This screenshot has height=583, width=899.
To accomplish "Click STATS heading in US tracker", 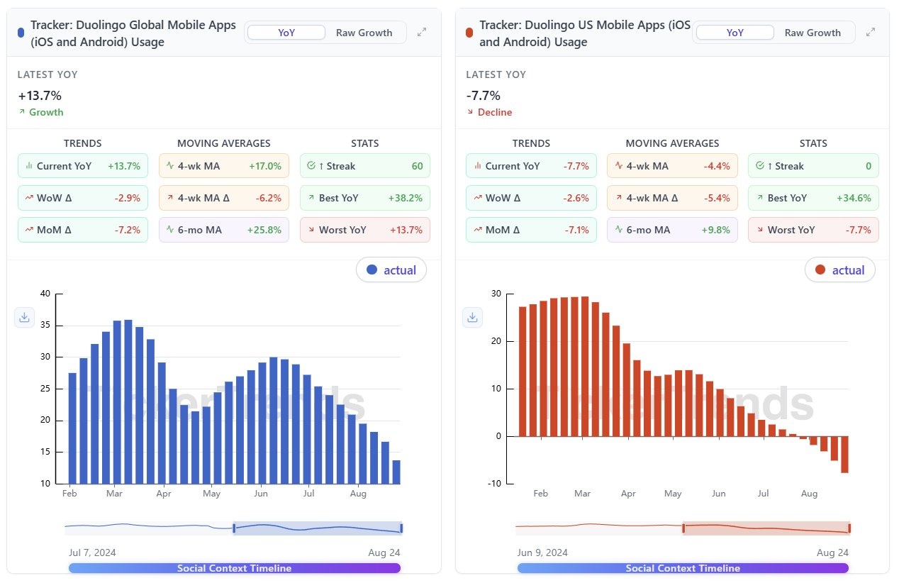I will tap(813, 143).
